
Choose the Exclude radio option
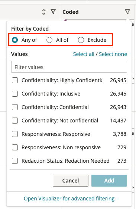click(81, 40)
